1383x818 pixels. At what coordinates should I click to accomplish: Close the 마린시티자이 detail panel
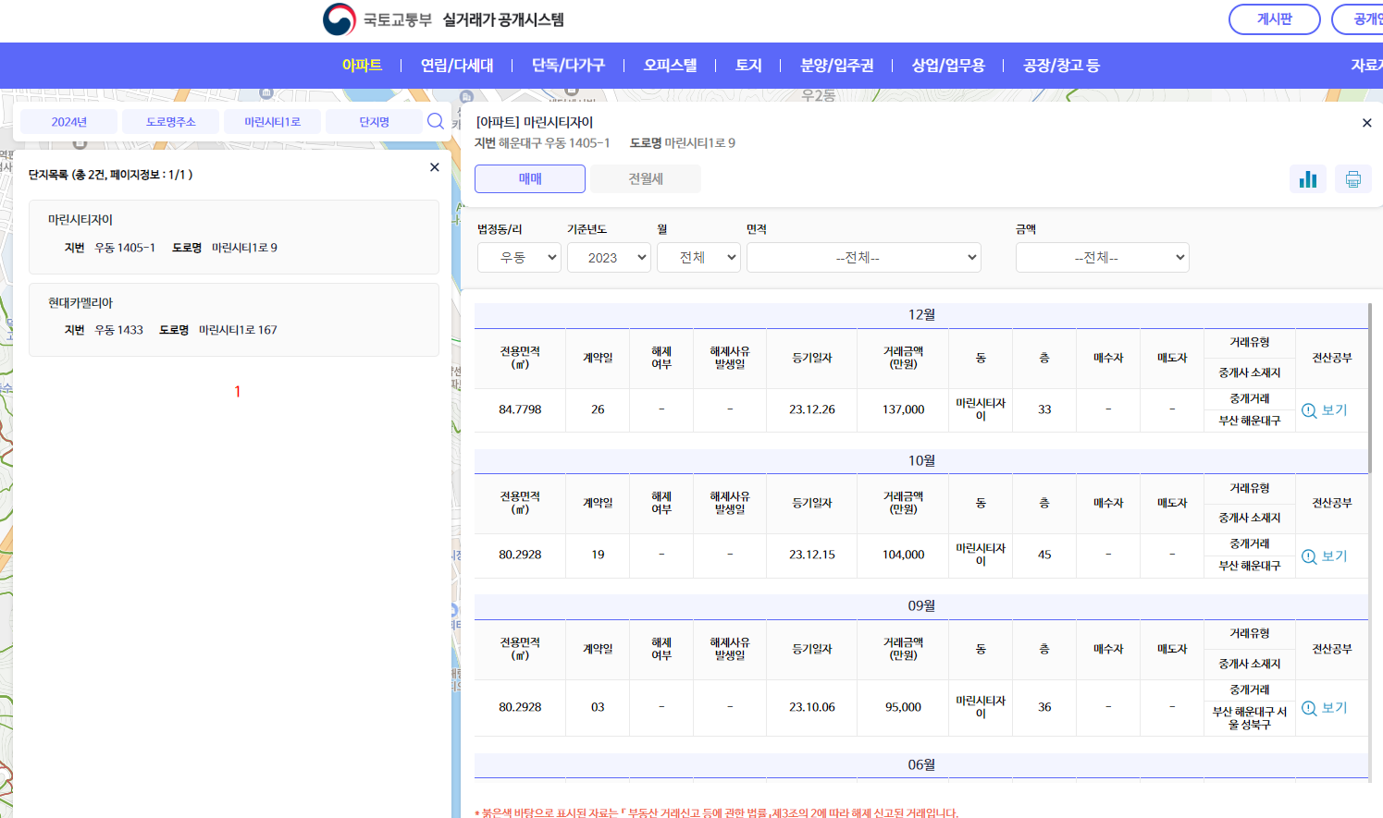point(1366,122)
